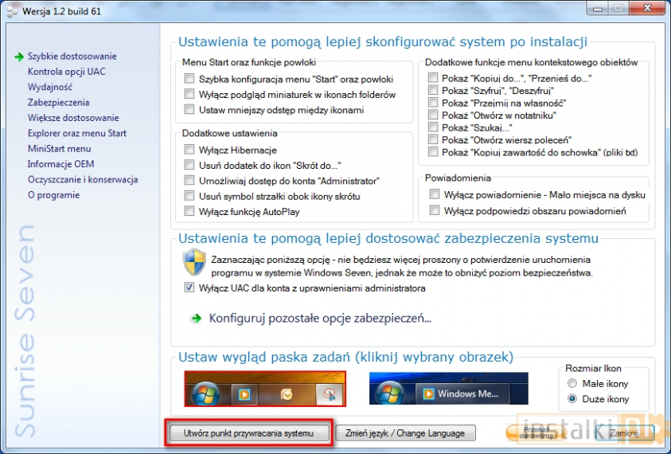Check 'Pokaż Kopiuj zawartość do schowka'

coord(433,151)
